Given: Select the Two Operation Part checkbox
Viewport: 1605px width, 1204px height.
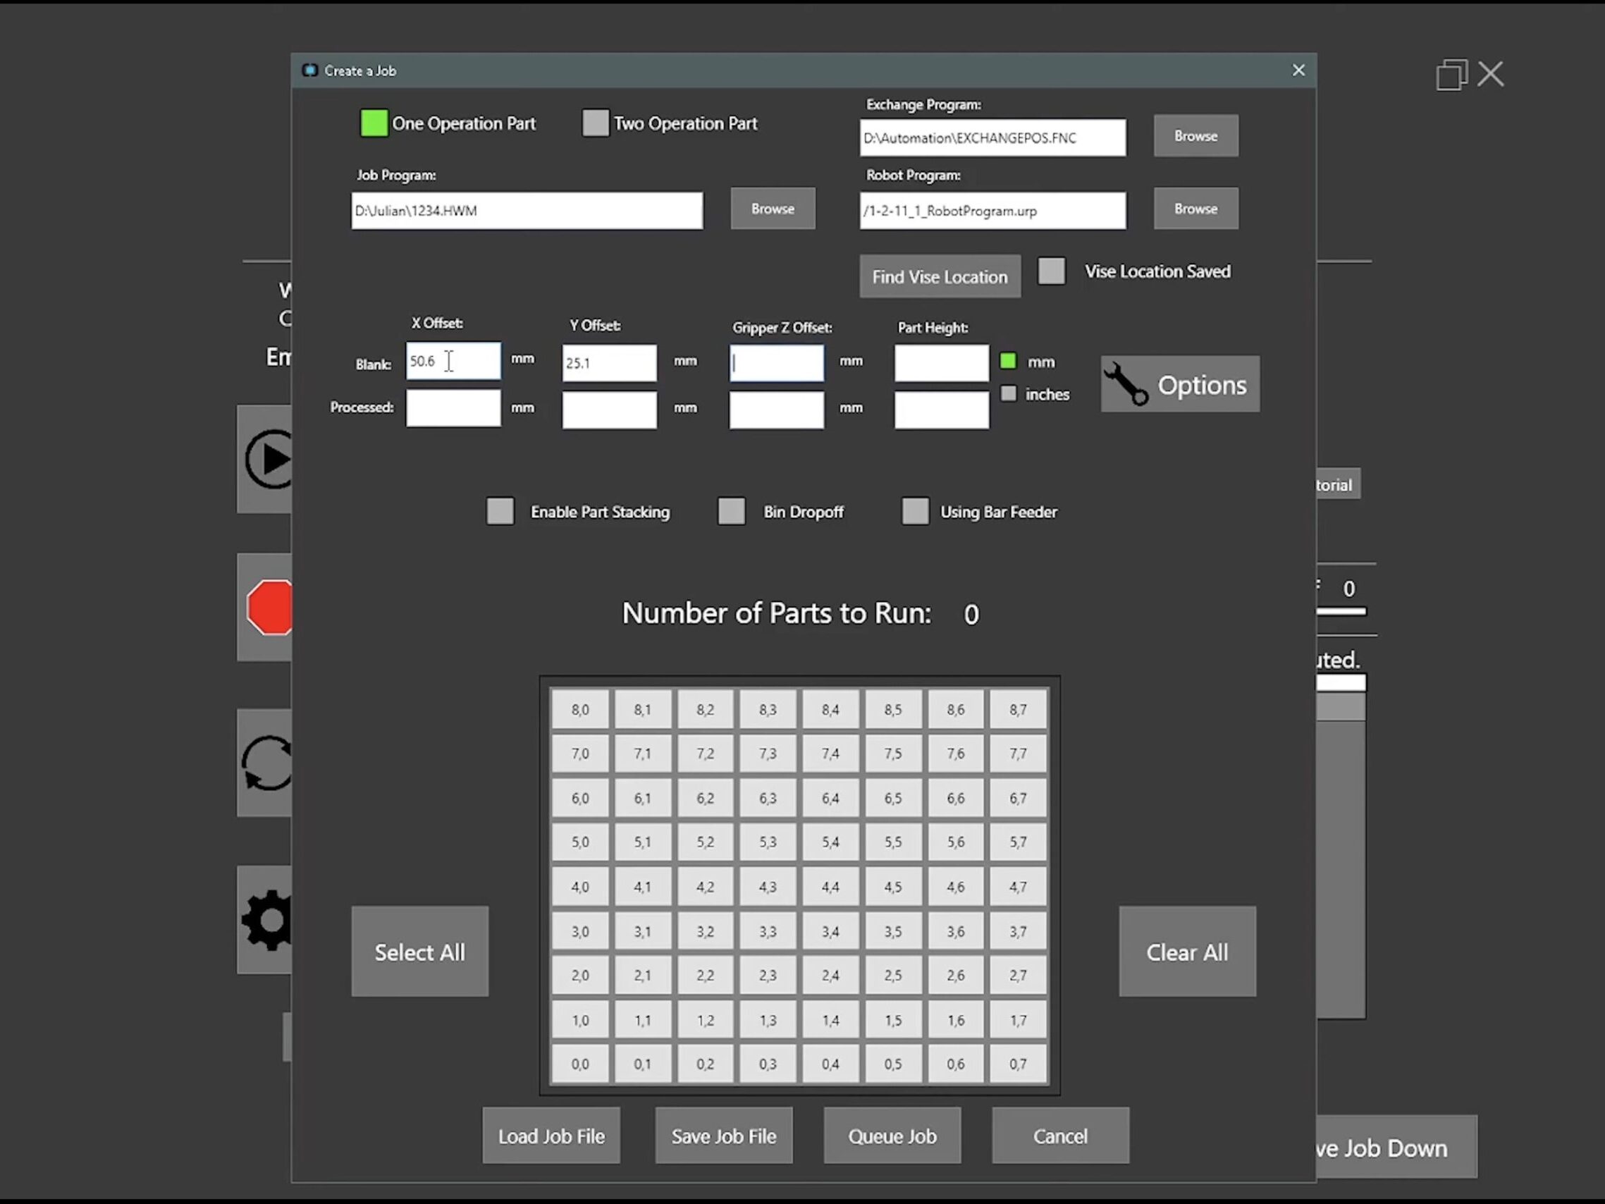Looking at the screenshot, I should pyautogui.click(x=595, y=123).
